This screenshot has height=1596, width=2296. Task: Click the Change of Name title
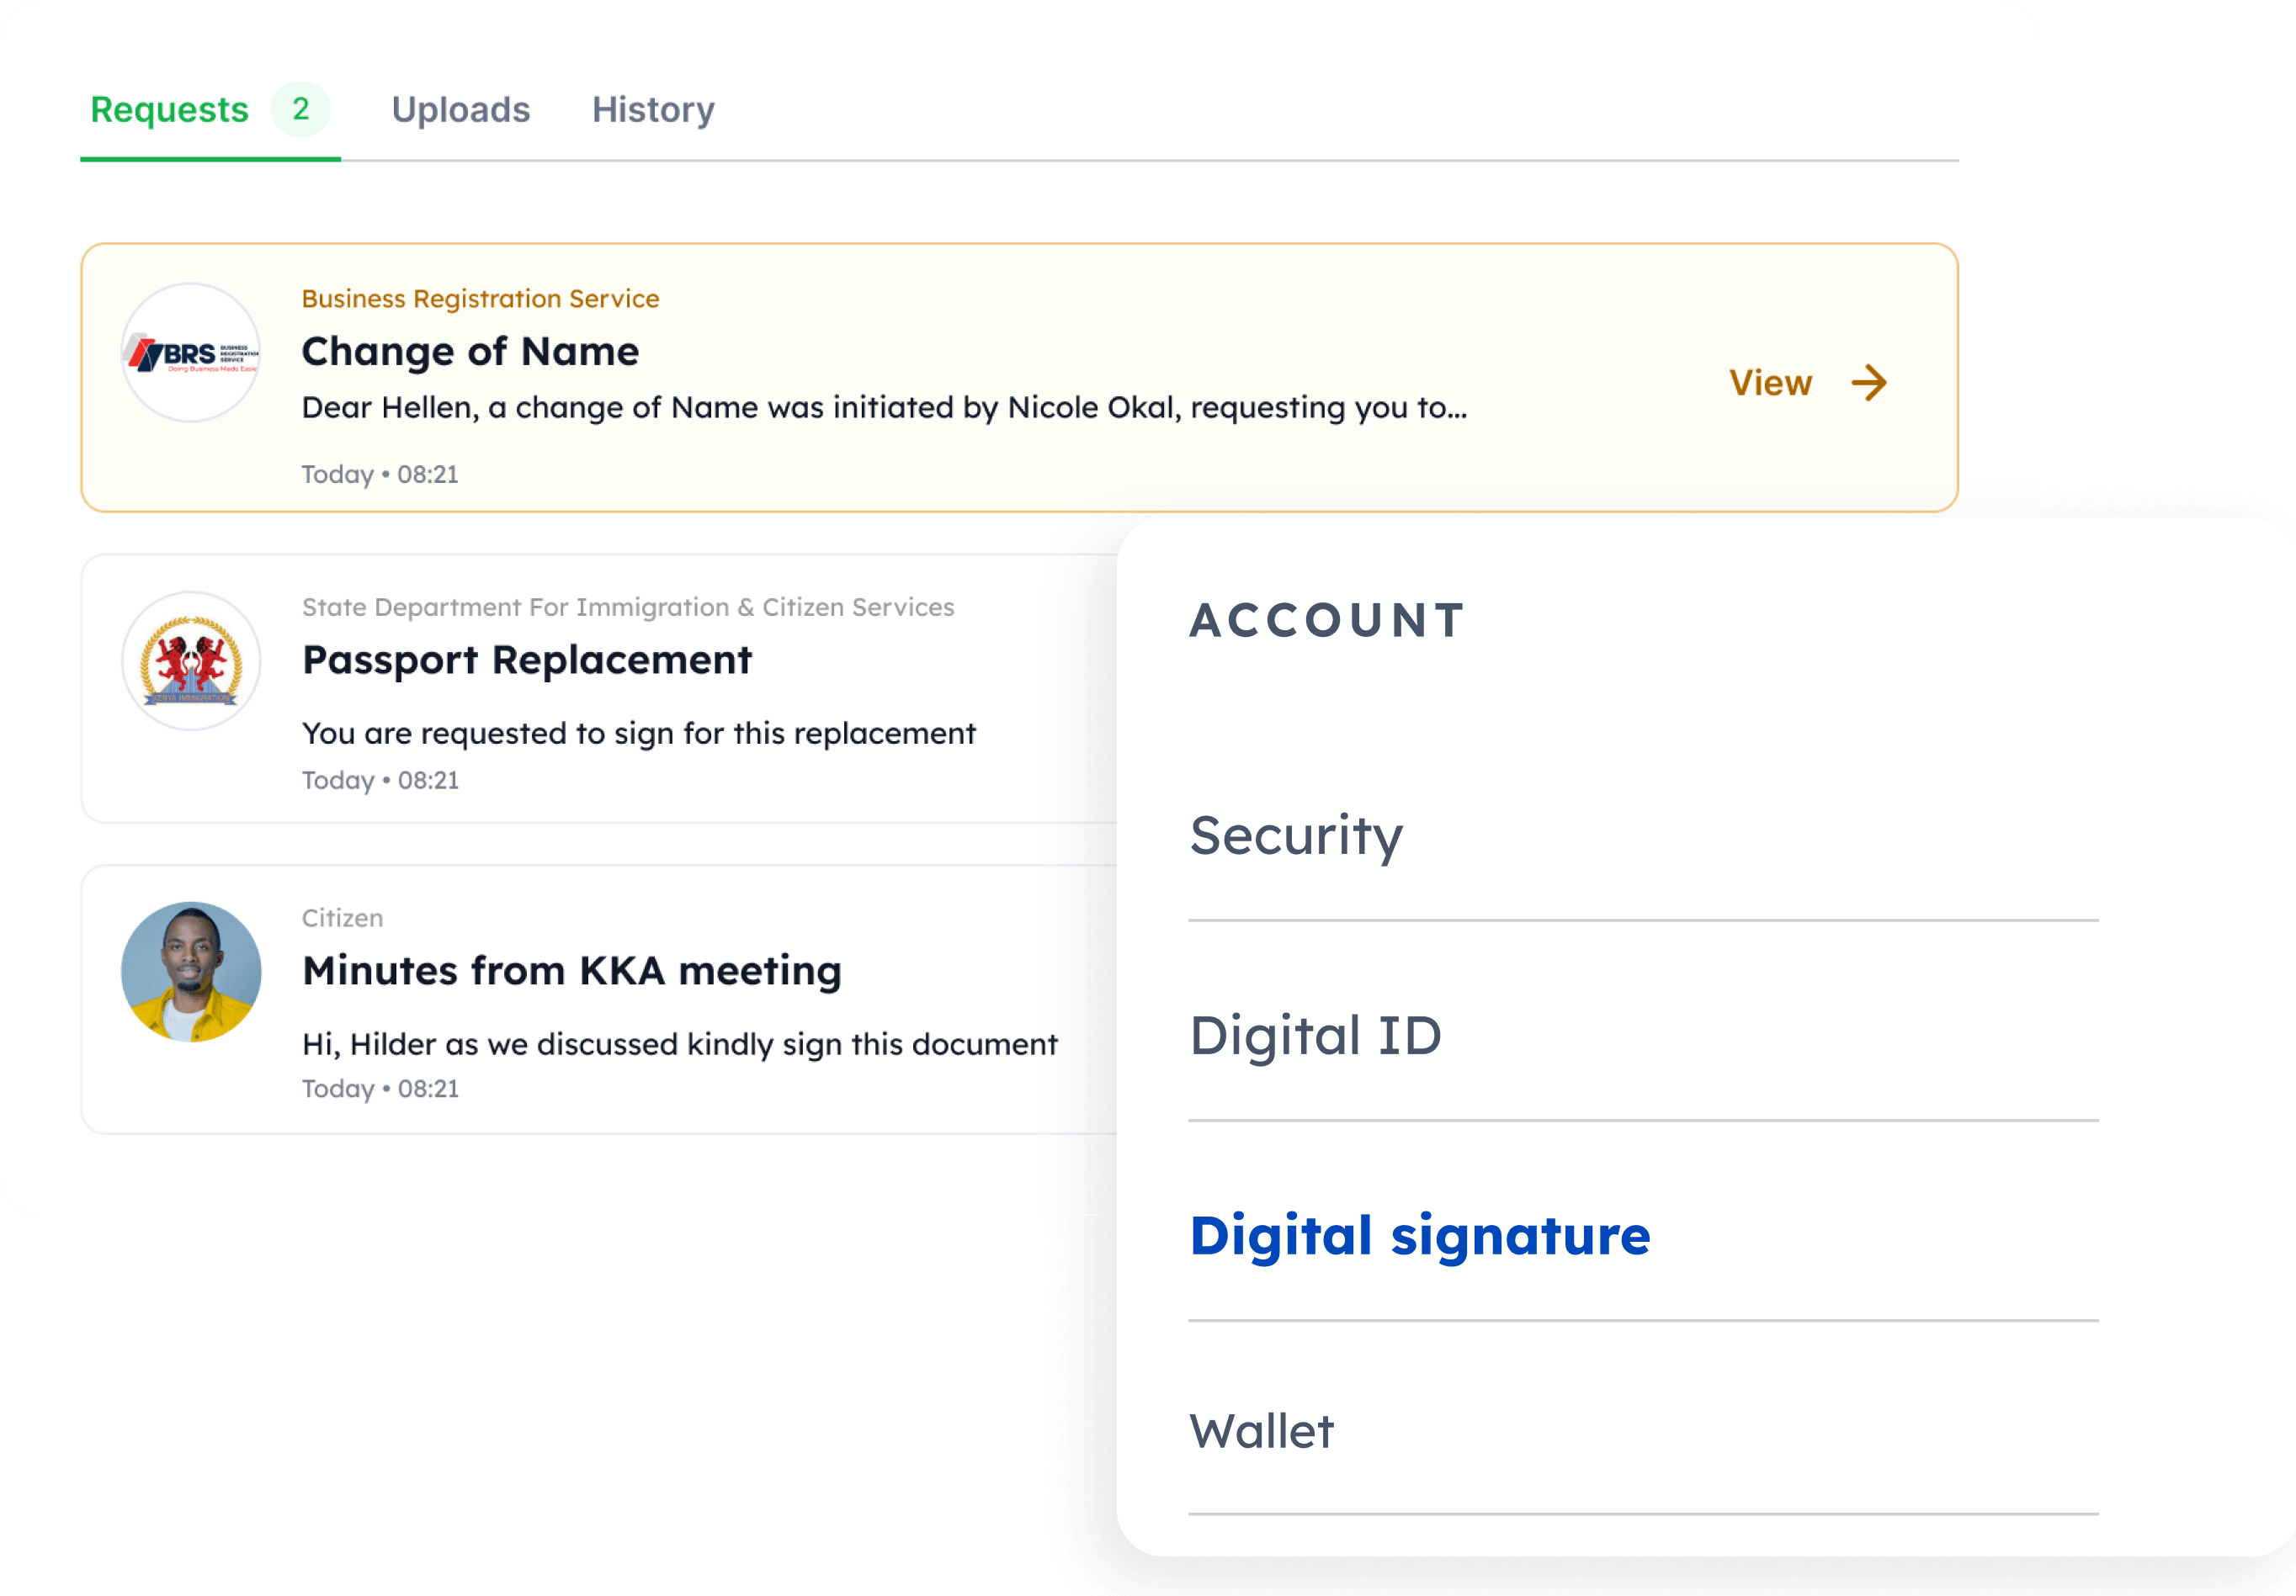[470, 351]
